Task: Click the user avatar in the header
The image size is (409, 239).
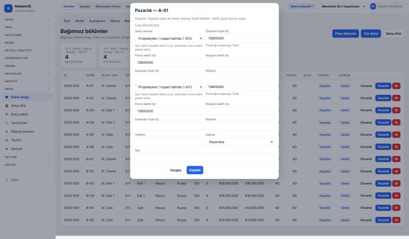Action: pos(373,6)
